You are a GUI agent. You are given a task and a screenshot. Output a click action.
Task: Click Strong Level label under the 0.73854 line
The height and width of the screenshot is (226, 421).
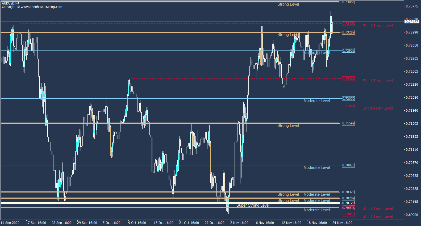tap(288, 4)
